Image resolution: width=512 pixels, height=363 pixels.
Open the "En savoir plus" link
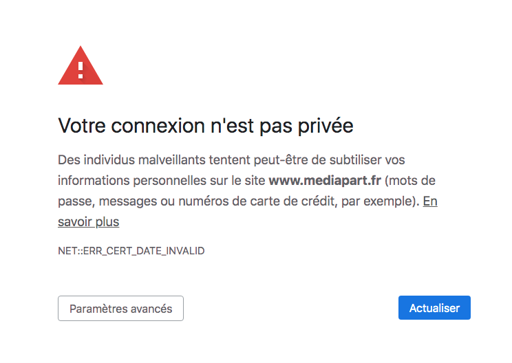click(x=430, y=201)
